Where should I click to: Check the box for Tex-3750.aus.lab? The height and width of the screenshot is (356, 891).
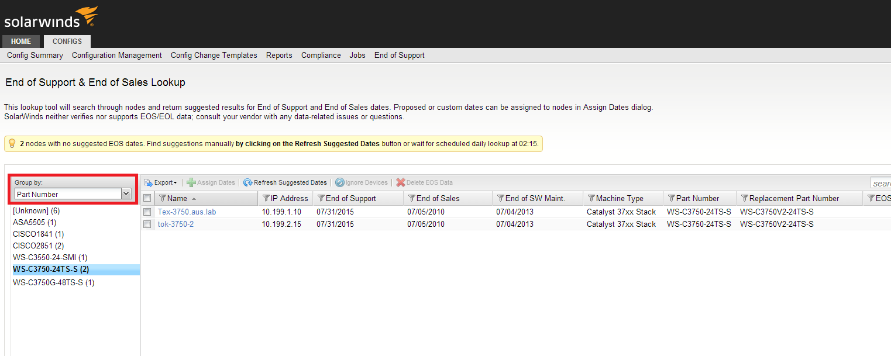[147, 212]
